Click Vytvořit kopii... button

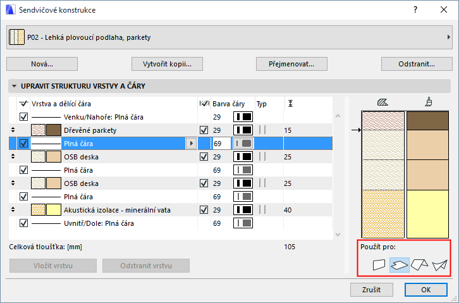[x=167, y=64]
